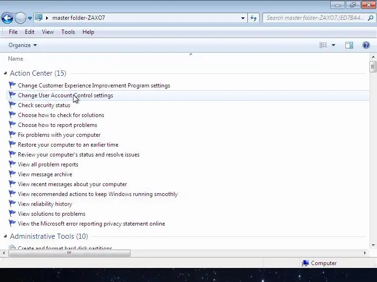
Task: Select Restore your computer to an earlier time
Action: pyautogui.click(x=68, y=145)
